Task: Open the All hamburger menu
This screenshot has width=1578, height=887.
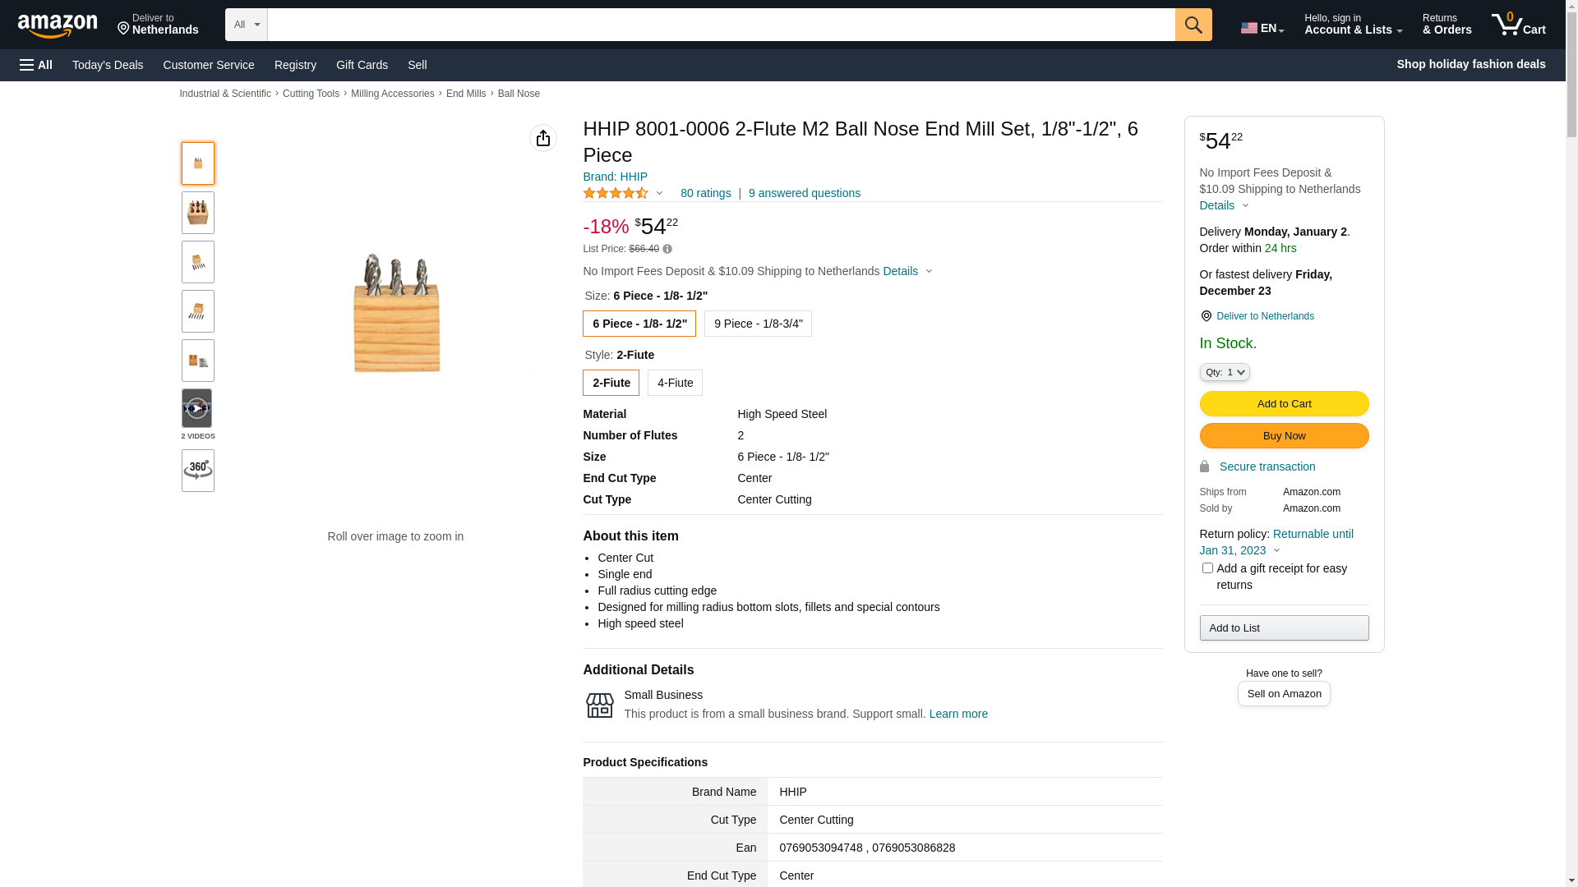Action: 36,65
